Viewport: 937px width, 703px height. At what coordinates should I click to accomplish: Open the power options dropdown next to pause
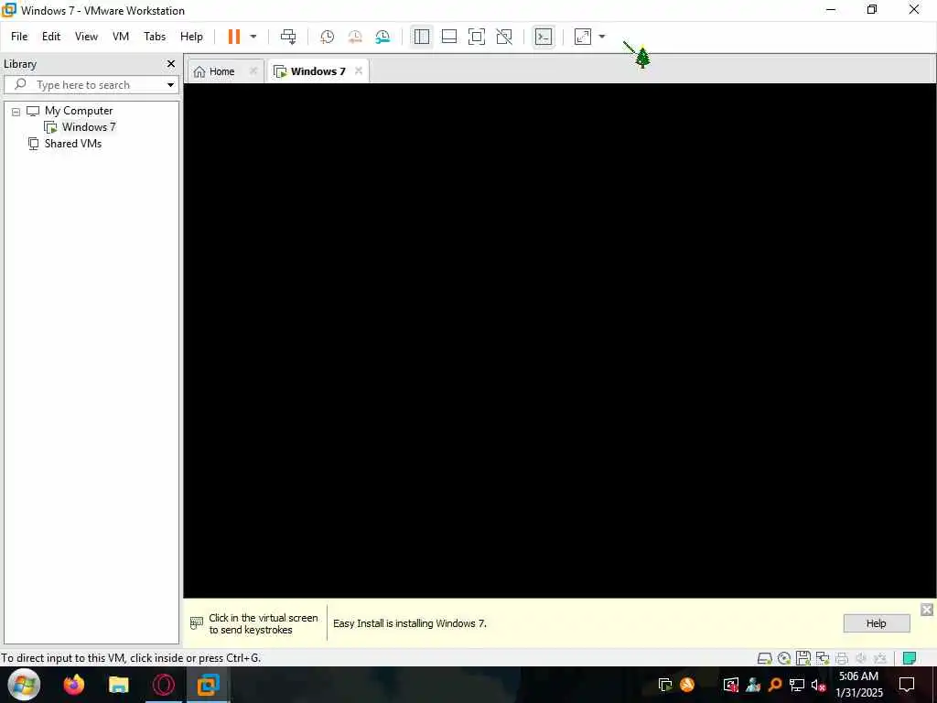pos(253,37)
